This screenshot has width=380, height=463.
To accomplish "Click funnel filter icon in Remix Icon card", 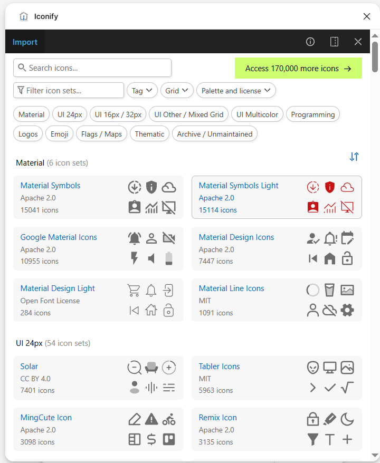I will pos(312,439).
